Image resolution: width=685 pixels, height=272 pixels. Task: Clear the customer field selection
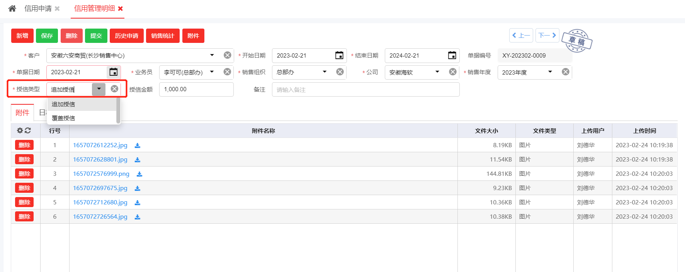coord(228,55)
